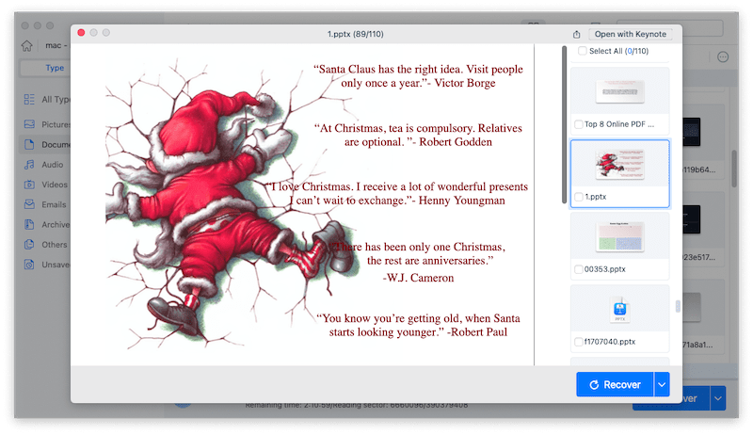Click the Audio label in sidebar
This screenshot has height=435, width=753.
point(53,165)
